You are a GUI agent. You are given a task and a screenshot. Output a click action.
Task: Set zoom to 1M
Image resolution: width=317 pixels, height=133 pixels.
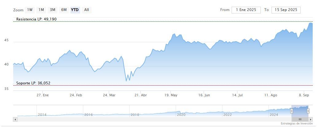pos(41,10)
